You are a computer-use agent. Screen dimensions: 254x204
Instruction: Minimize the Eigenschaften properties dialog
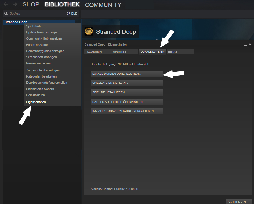coord(245,45)
